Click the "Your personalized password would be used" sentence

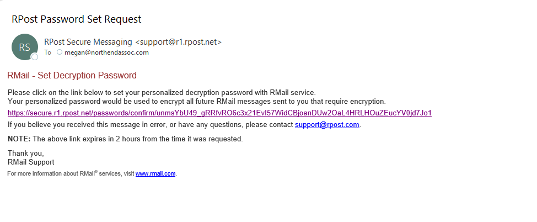point(197,101)
